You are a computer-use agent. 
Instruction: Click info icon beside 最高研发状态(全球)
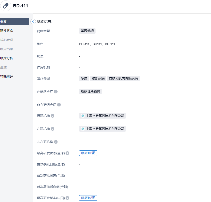[x=67, y=153]
